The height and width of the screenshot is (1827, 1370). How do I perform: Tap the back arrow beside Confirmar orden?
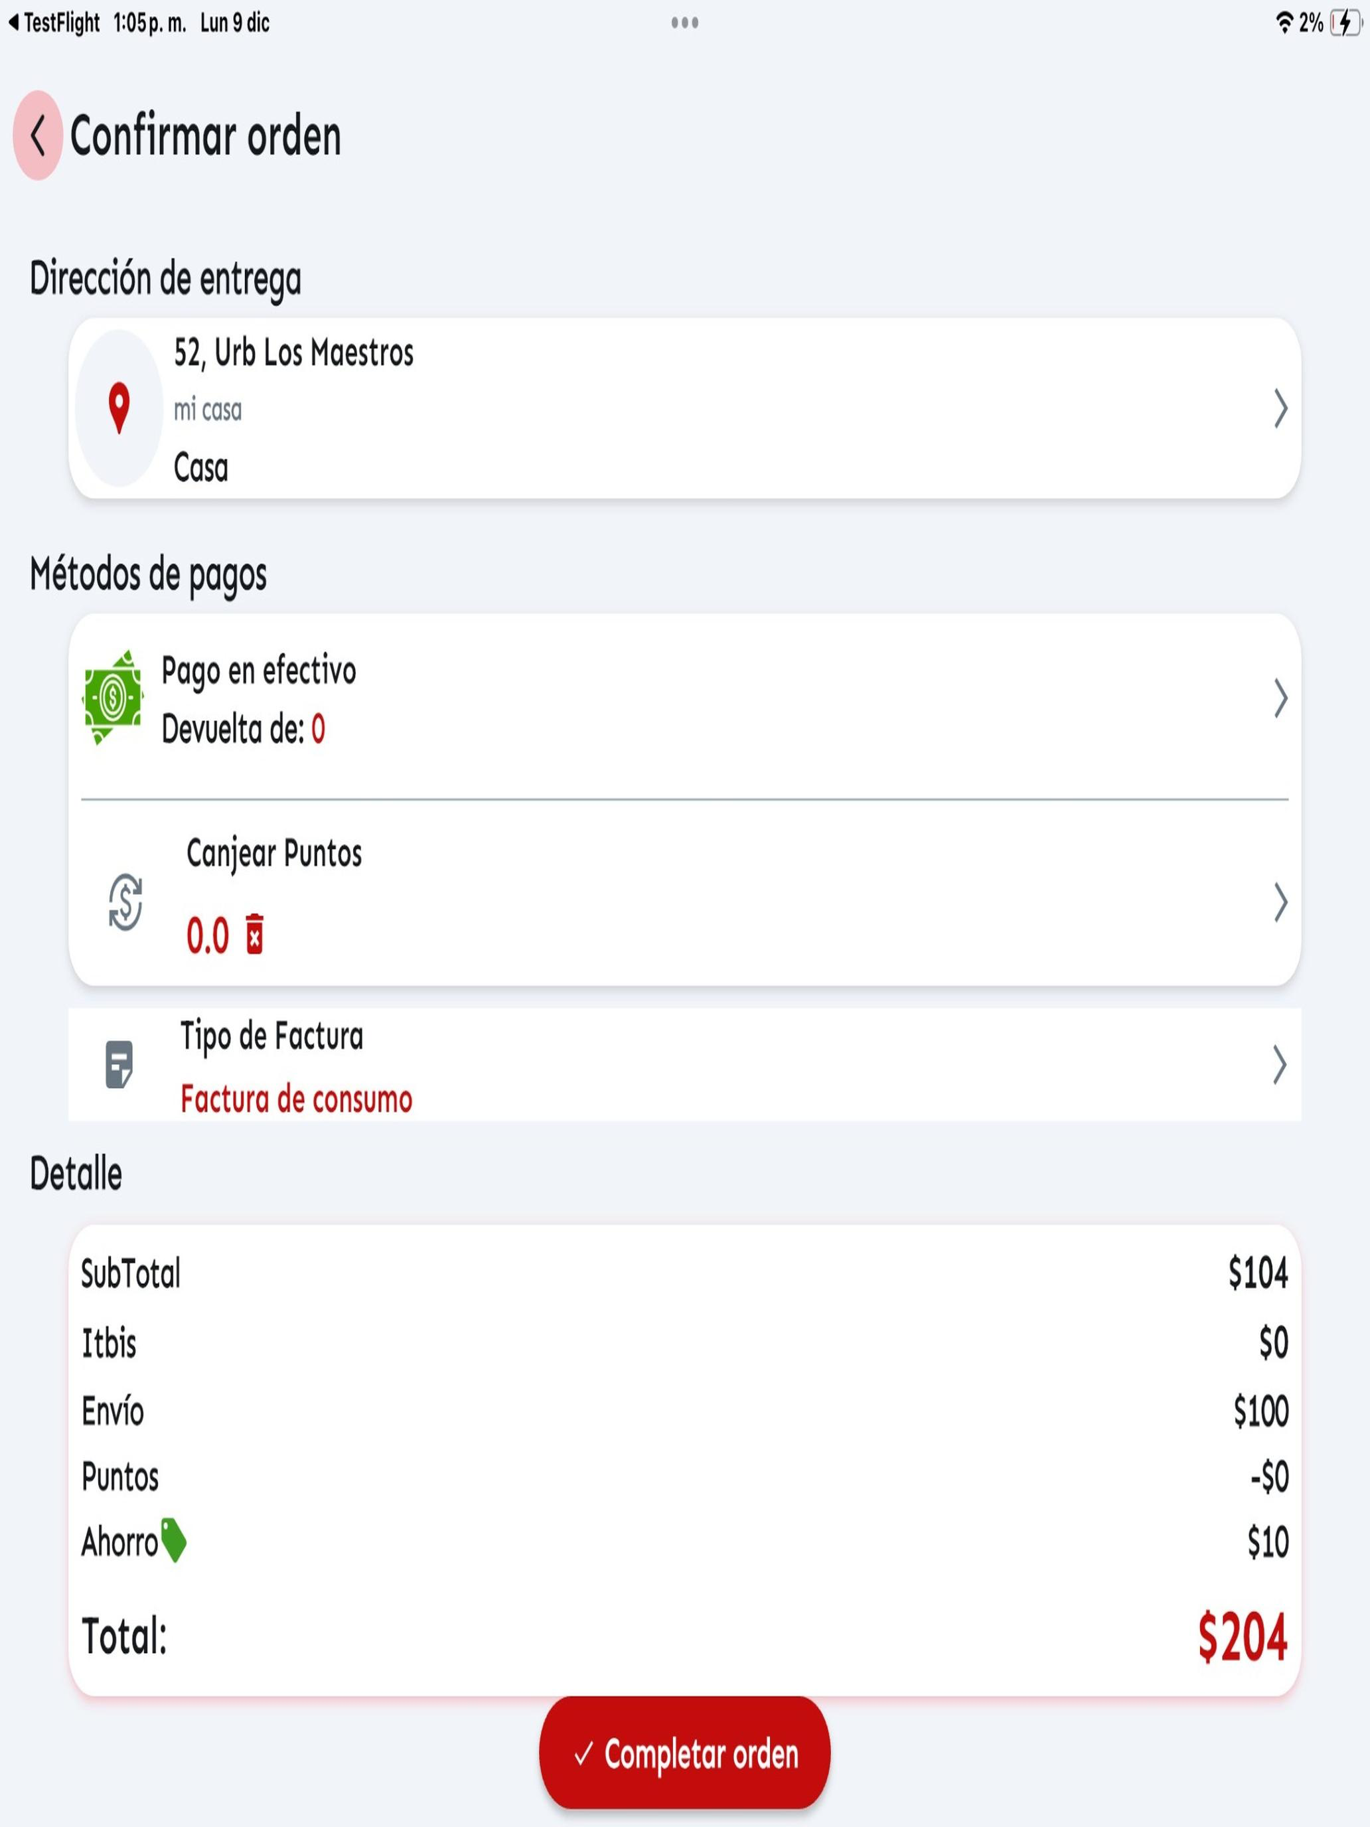click(37, 135)
